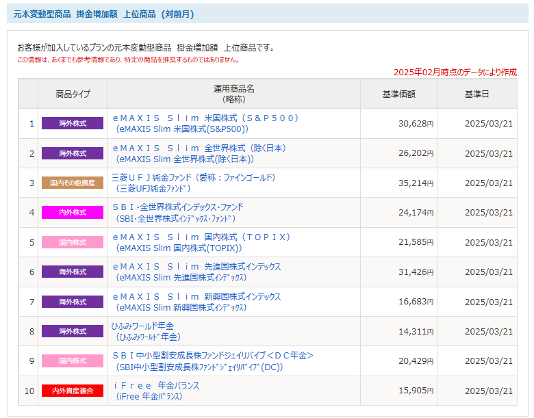Click the 26,202円 price value

(x=416, y=153)
